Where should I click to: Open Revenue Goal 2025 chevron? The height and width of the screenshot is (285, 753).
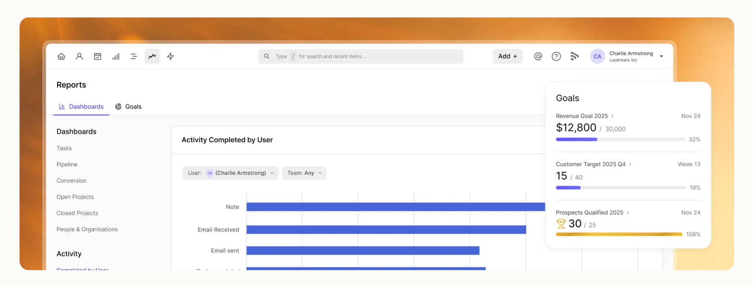612,116
